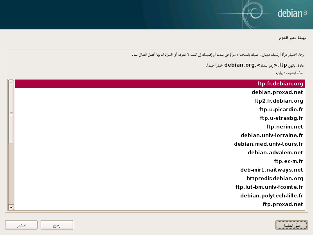
Task: Choose ftp.ec-m.fr mirror entry
Action: (x=288, y=161)
